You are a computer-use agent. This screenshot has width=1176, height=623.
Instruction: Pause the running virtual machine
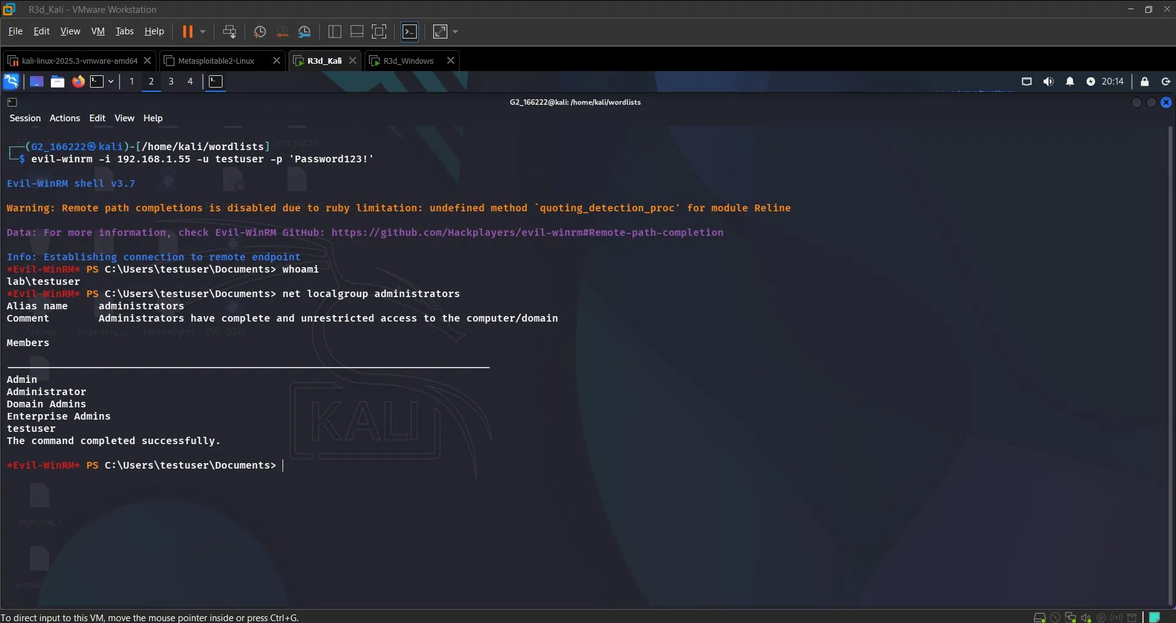(x=188, y=31)
